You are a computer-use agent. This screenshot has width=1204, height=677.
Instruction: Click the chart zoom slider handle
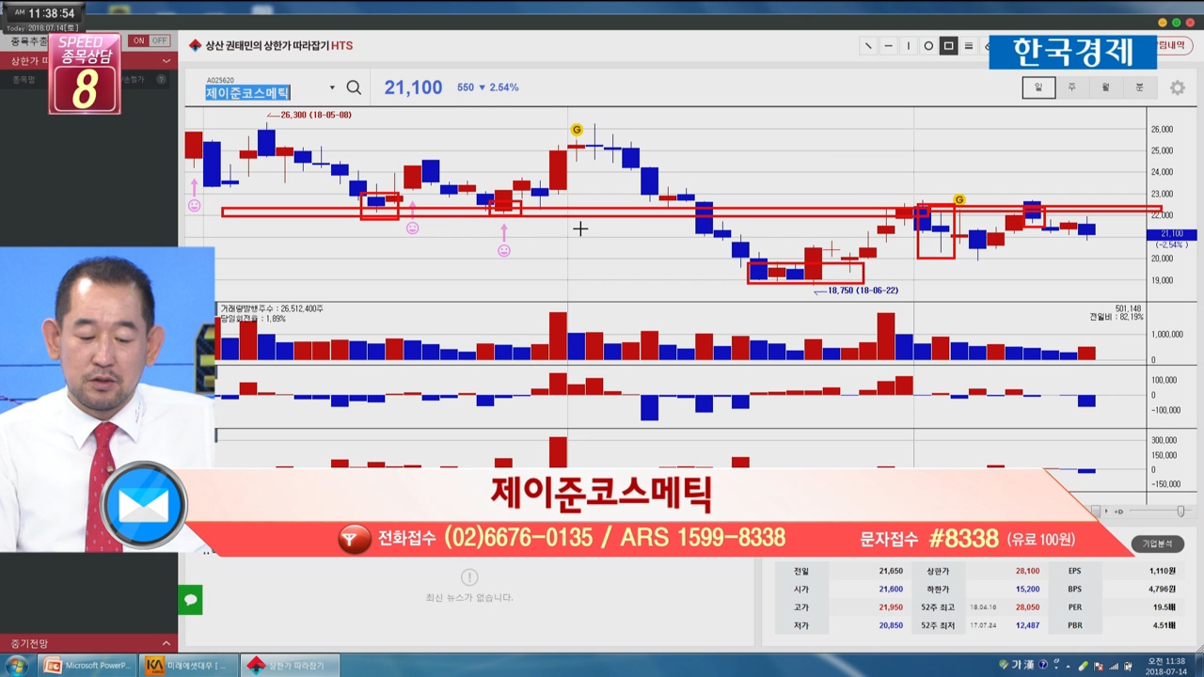point(1180,511)
